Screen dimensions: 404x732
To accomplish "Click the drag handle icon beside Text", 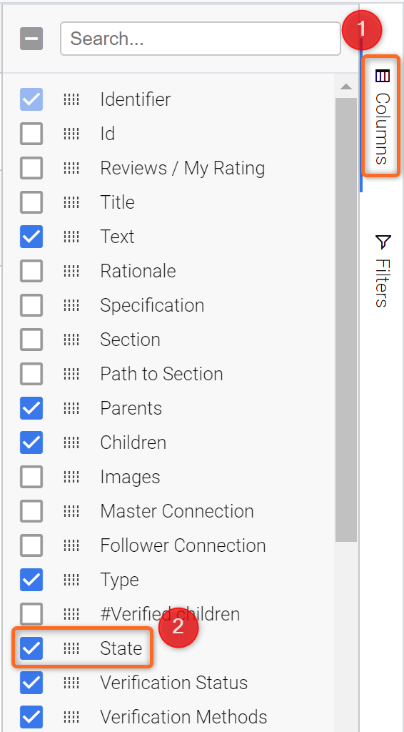I will pyautogui.click(x=71, y=237).
